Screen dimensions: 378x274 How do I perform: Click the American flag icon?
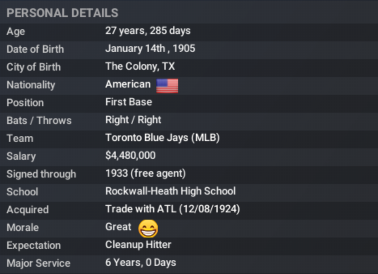[167, 86]
